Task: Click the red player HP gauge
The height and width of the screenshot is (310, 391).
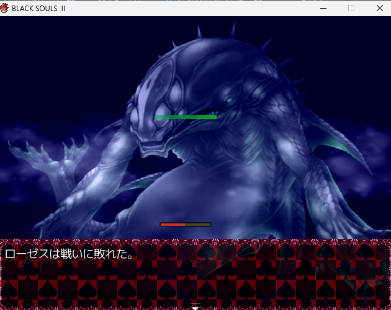Action: tap(186, 225)
